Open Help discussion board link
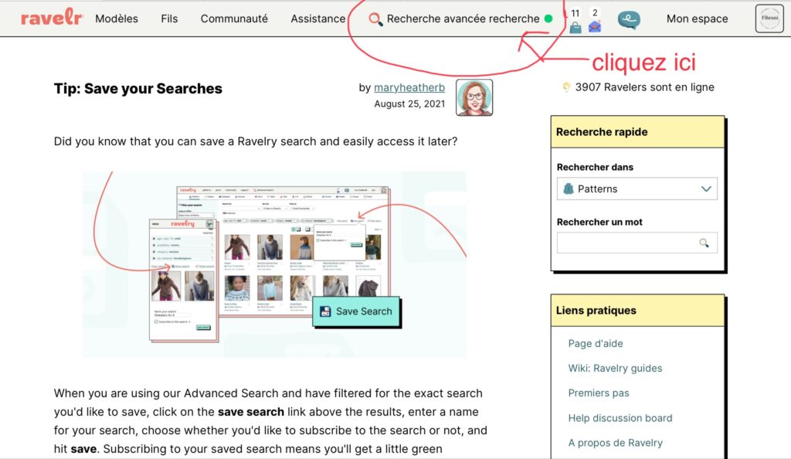The width and height of the screenshot is (791, 459). point(620,418)
